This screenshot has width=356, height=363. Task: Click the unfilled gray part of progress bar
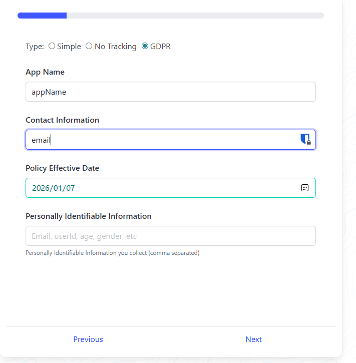pyautogui.click(x=195, y=16)
